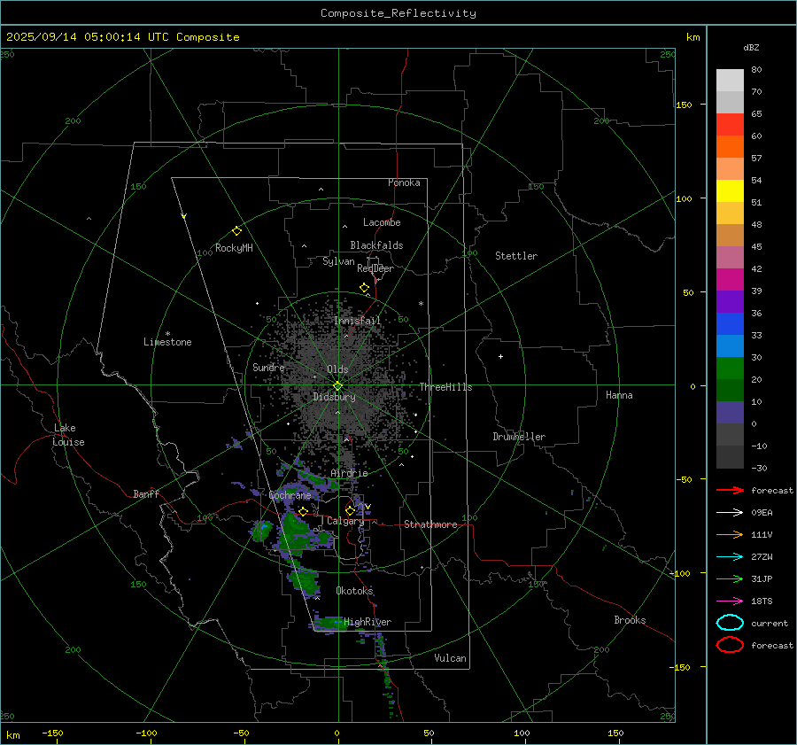Click the Cochrane label
Image resolution: width=797 pixels, height=745 pixels.
tap(290, 495)
